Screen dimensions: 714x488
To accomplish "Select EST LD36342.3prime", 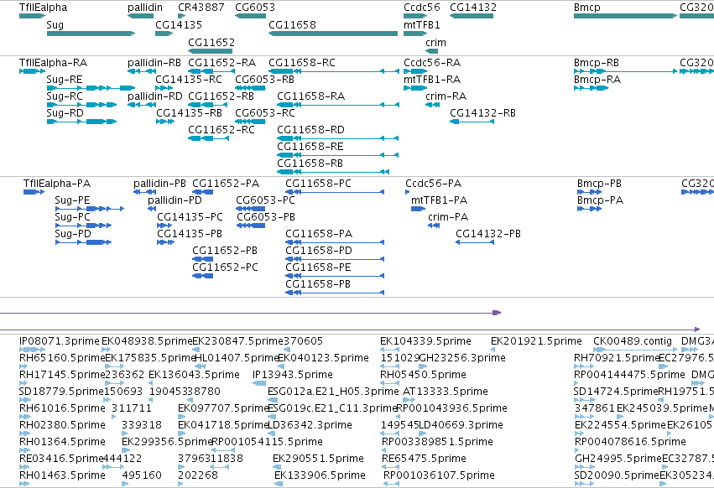I will coord(271,433).
